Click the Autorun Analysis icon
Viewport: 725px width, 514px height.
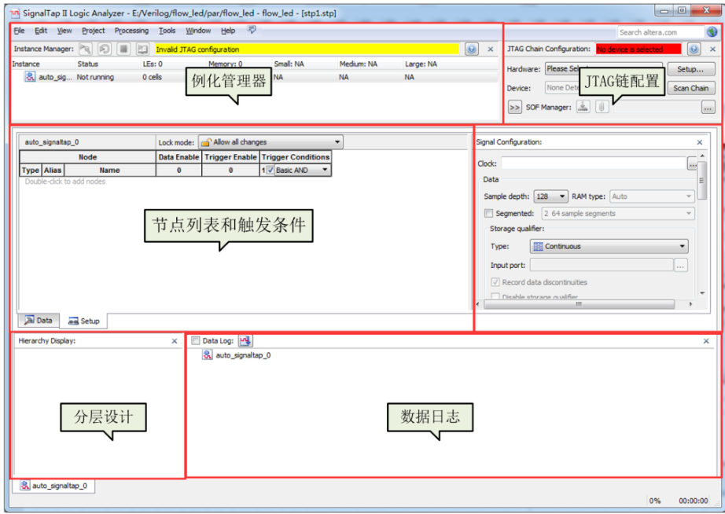[x=105, y=49]
